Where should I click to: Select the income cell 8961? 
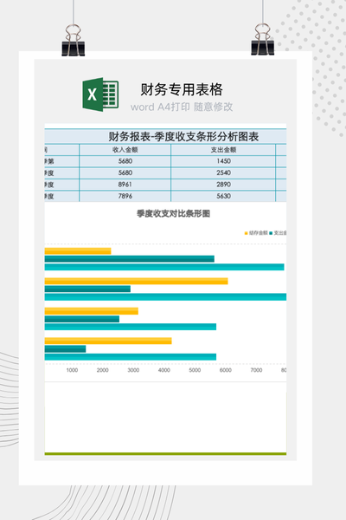125,185
